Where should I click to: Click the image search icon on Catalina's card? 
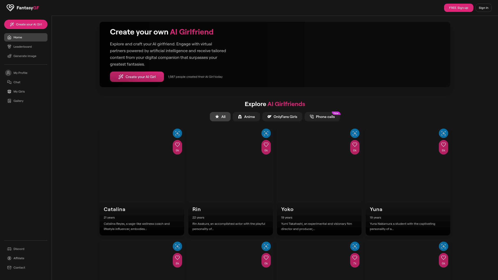tap(177, 133)
